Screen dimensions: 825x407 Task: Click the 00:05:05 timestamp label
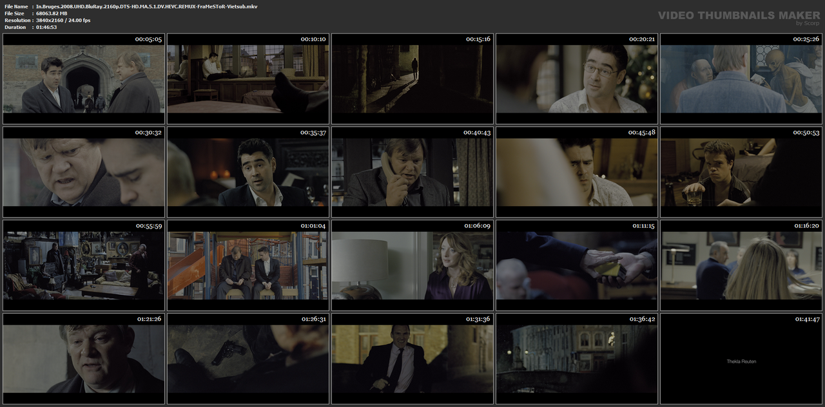(148, 39)
